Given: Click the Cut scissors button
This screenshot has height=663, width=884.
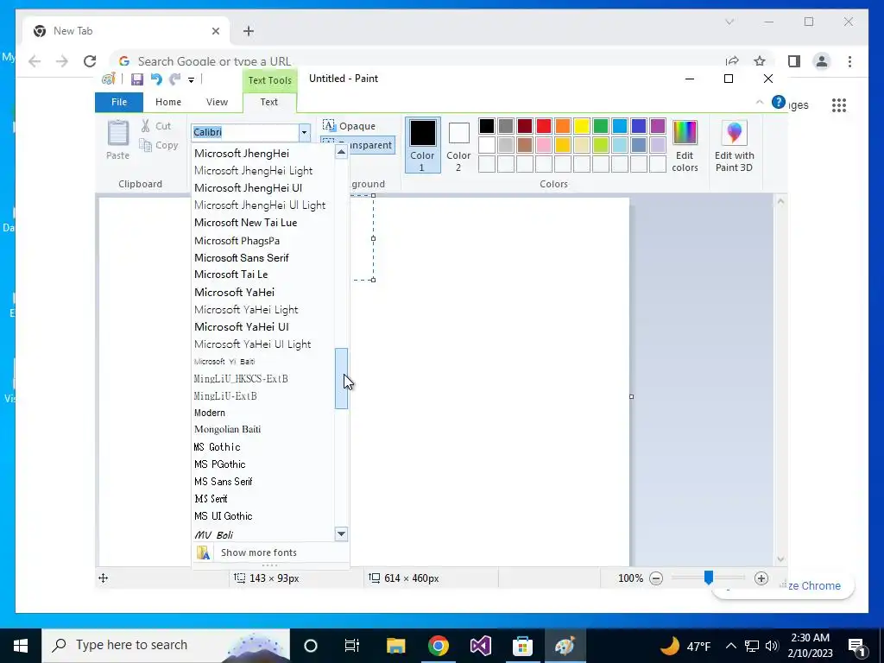Looking at the screenshot, I should 155,126.
